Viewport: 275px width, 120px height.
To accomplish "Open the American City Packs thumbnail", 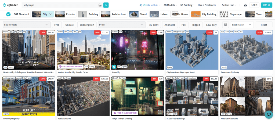I will point(247,96).
